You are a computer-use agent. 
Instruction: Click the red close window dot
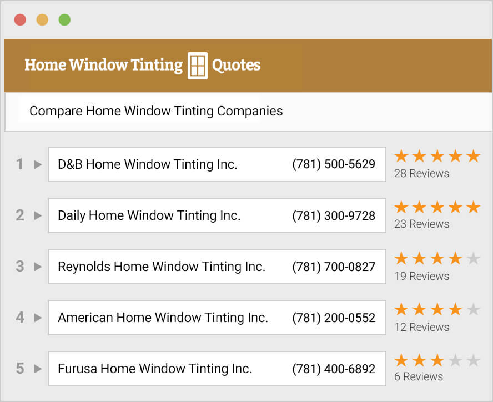click(x=20, y=20)
